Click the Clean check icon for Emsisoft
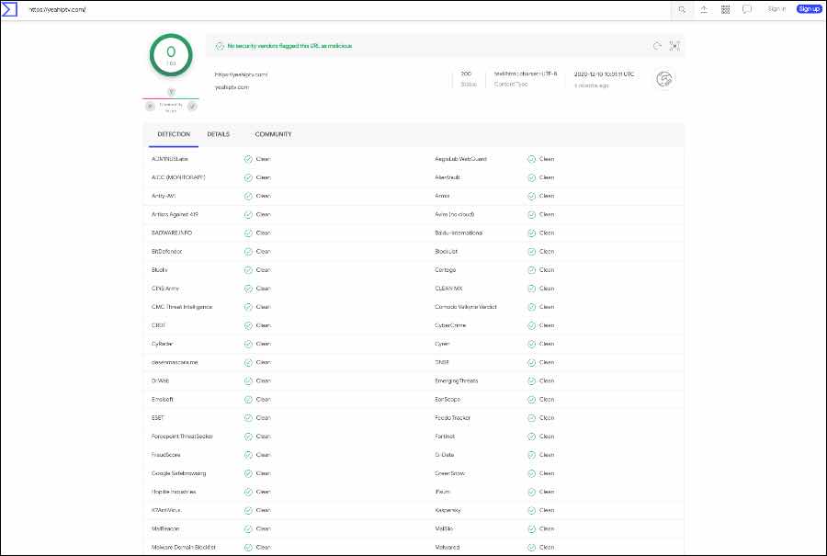The height and width of the screenshot is (556, 827). coord(248,400)
